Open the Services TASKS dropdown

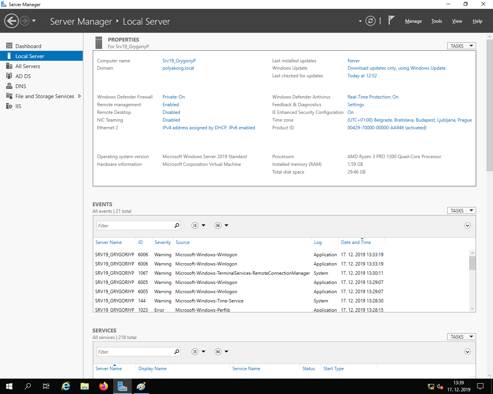point(461,337)
